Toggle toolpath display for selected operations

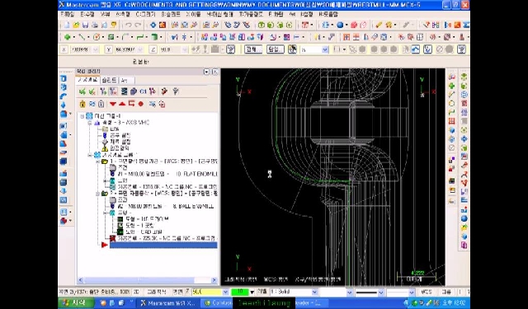pyautogui.click(x=92, y=104)
